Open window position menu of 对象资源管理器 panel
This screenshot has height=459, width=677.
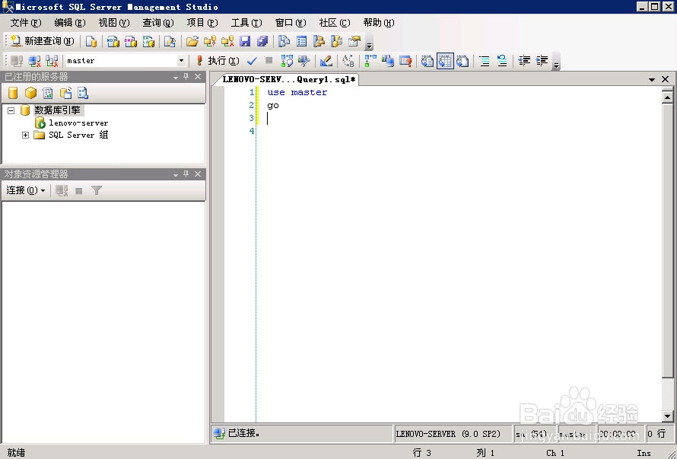(x=175, y=174)
